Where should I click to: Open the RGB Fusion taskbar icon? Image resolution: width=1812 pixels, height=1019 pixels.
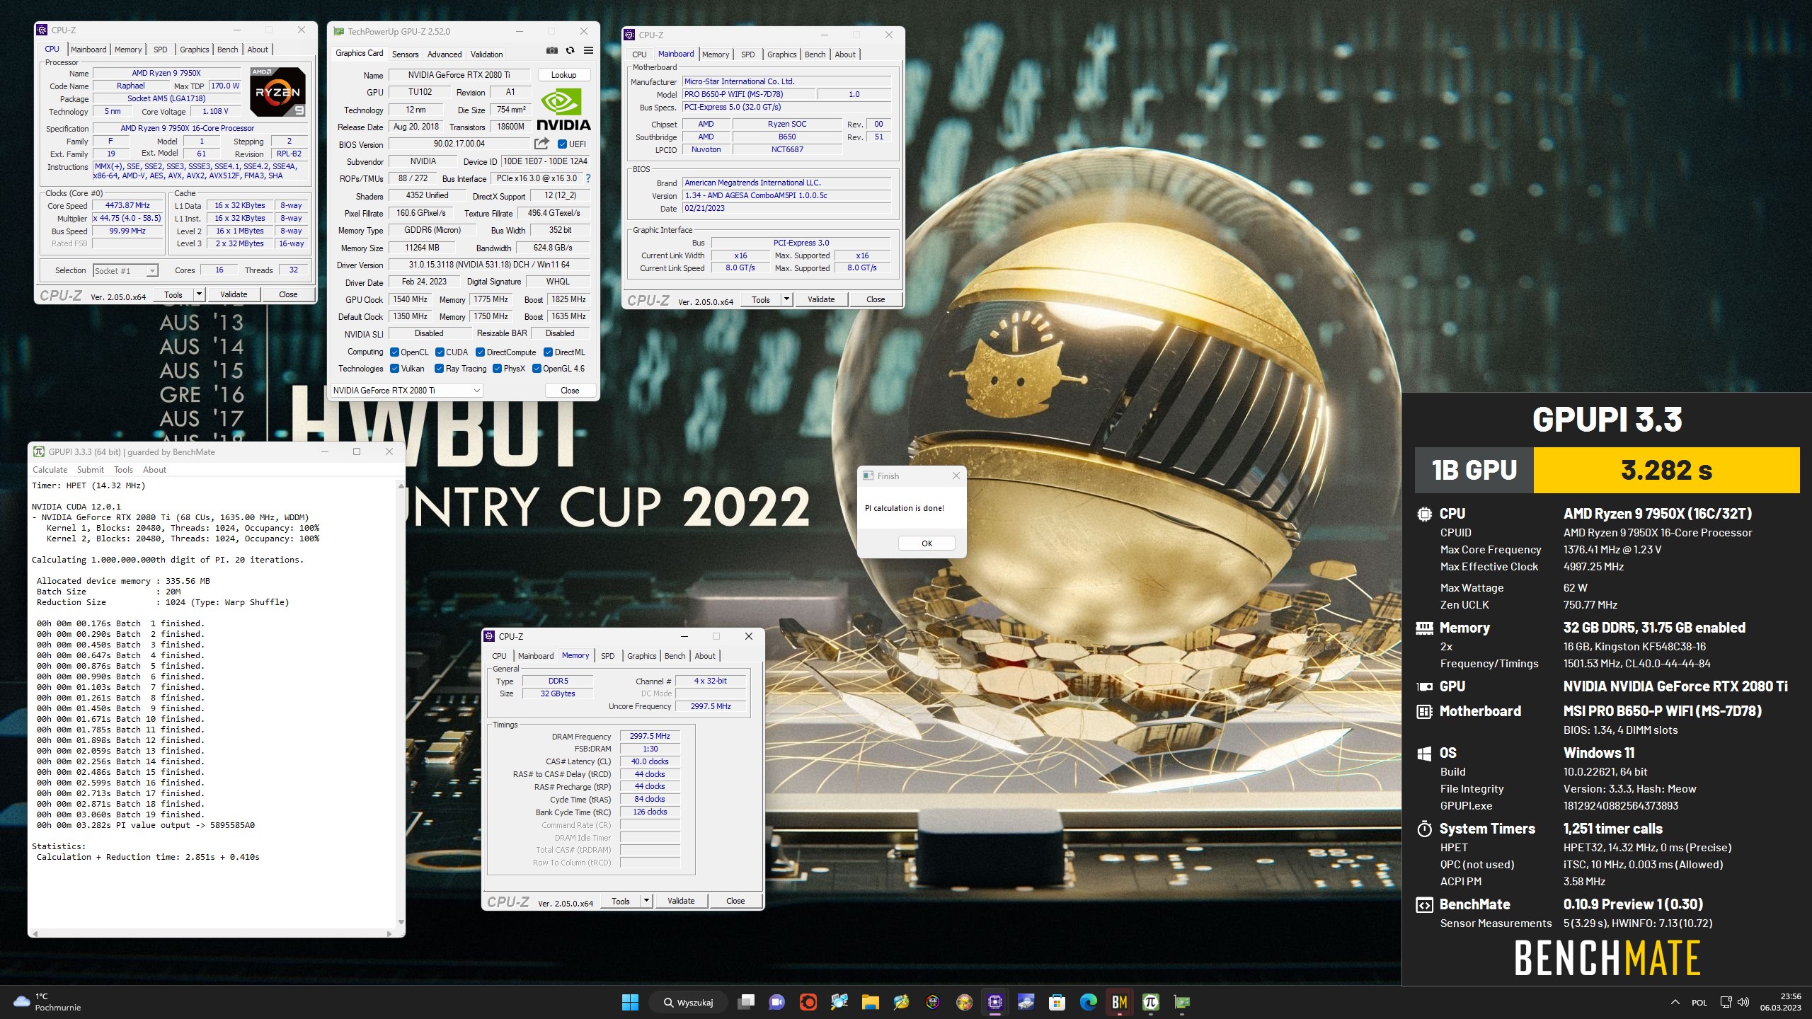(x=933, y=1002)
